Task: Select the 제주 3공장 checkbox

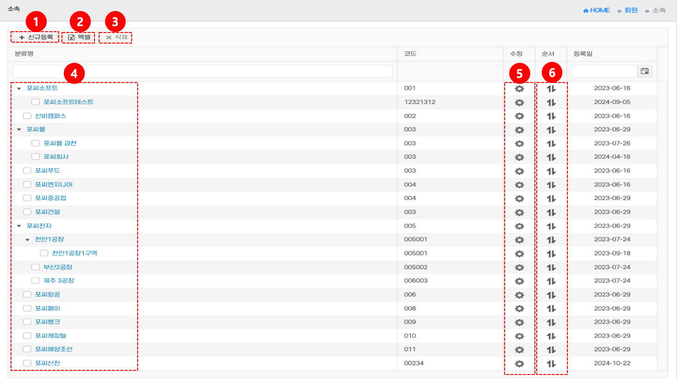Action: click(35, 281)
